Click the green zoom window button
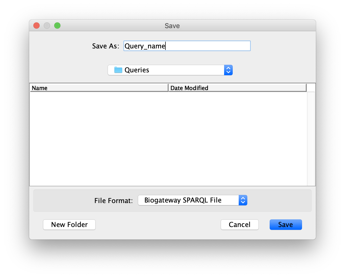This screenshot has width=345, height=278. pos(57,26)
